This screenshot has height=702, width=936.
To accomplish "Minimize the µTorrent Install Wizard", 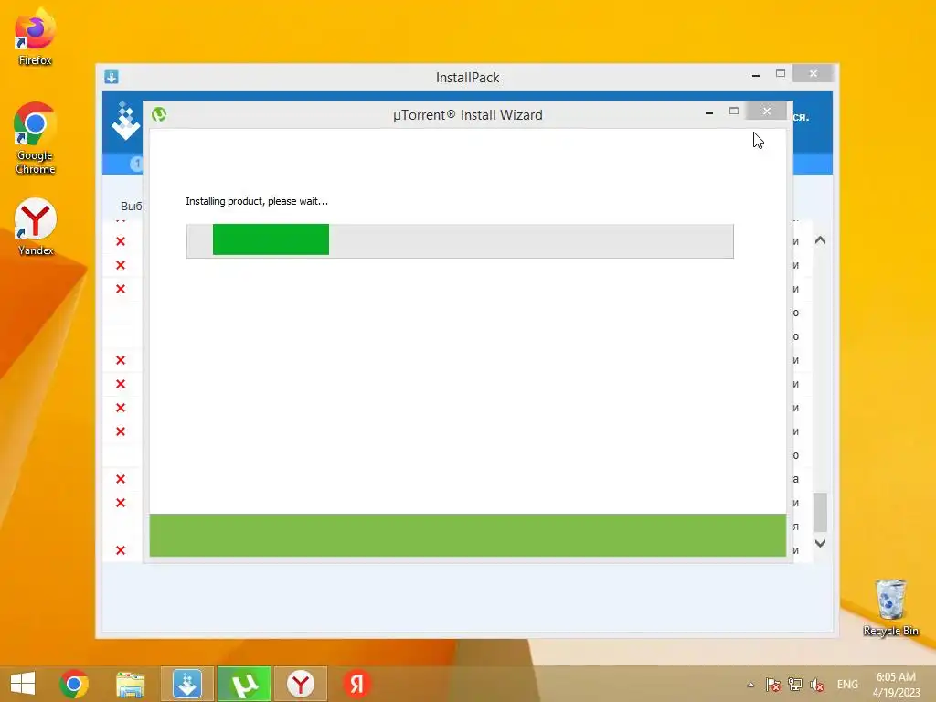I will [x=709, y=112].
